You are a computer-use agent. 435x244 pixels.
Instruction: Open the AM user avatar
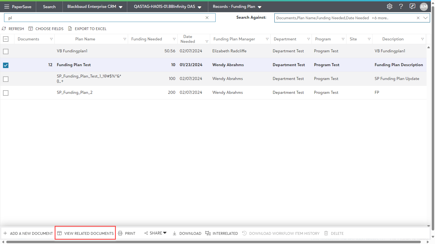424,7
